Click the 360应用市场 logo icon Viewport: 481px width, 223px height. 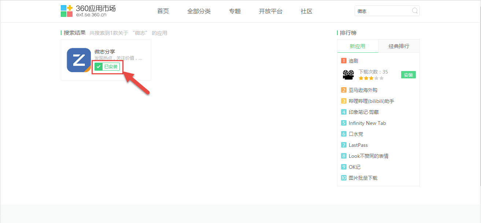[x=67, y=11]
